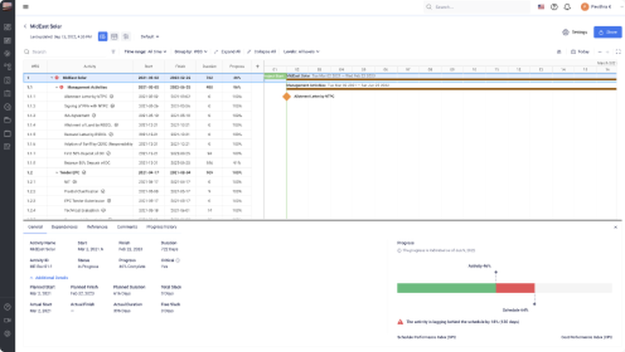
Task: Click the Activity column header
Action: pyautogui.click(x=89, y=67)
